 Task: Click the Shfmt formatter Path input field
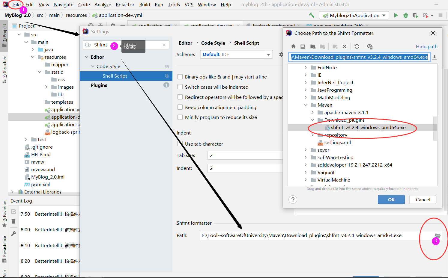pos(300,235)
